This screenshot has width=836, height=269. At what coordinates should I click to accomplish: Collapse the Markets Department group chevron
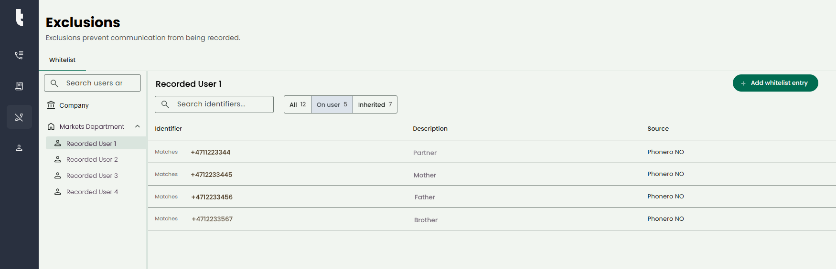coord(138,126)
